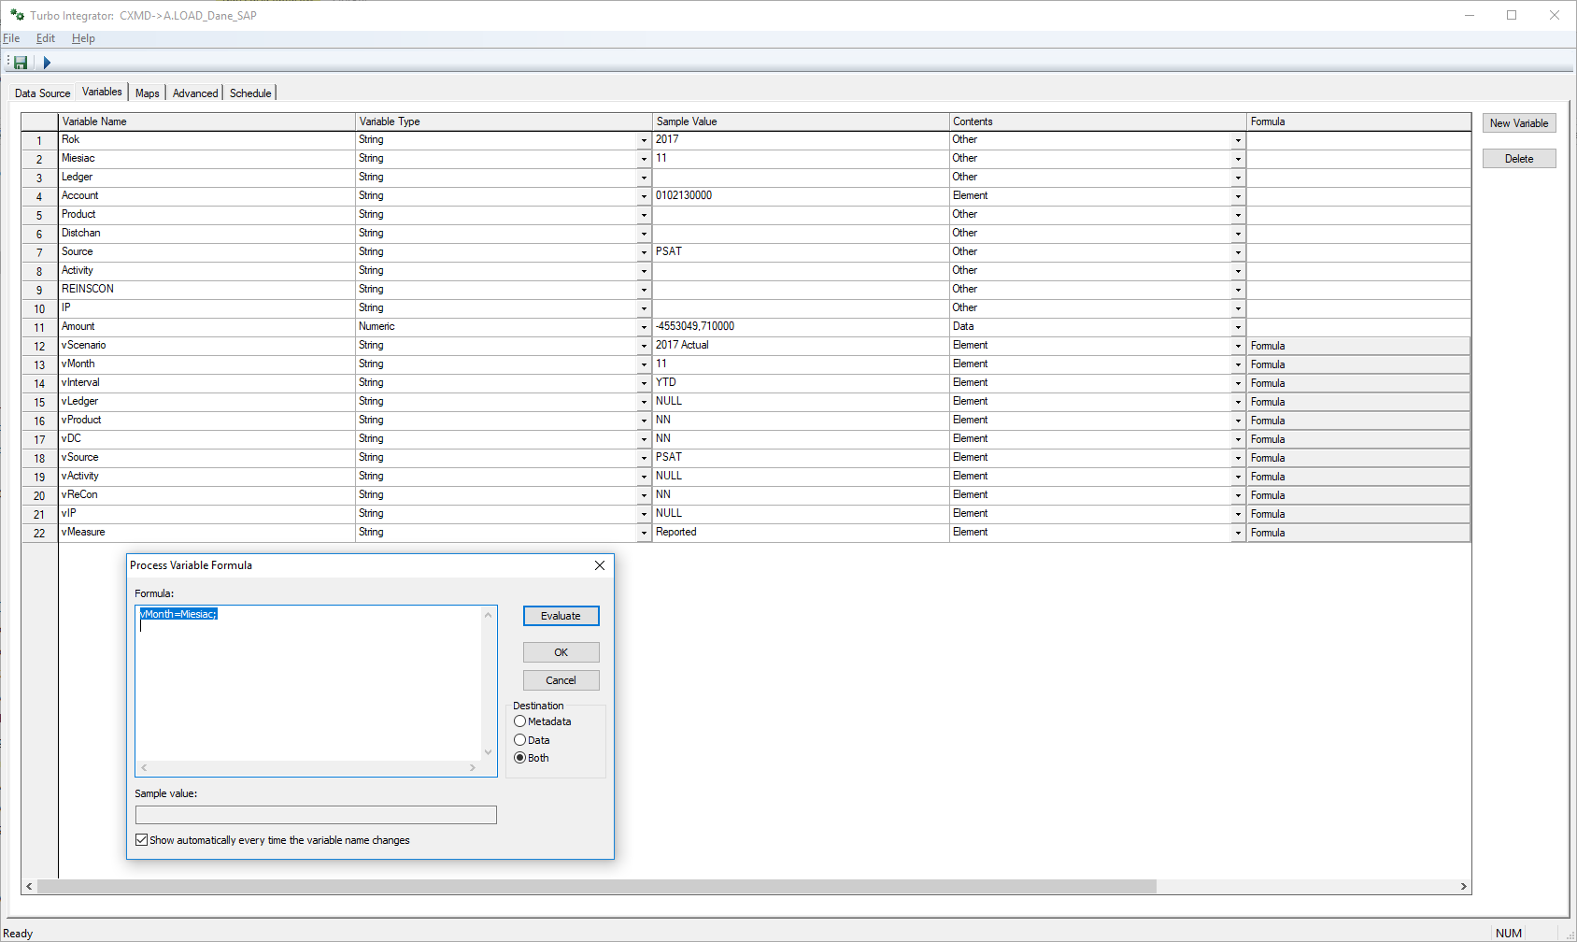Click the REINSCON variable name cell

click(x=207, y=290)
